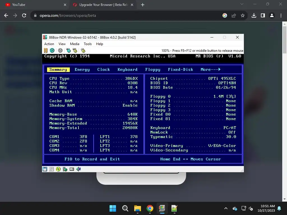Open Chrome downloads icon

[254, 16]
